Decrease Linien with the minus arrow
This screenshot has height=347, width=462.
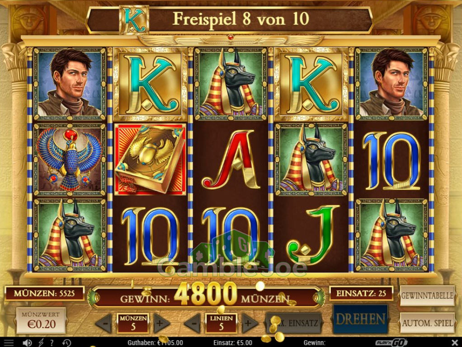tap(193, 323)
